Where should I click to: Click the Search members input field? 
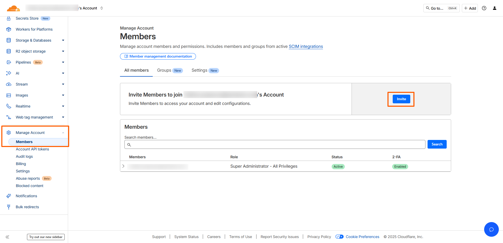[x=275, y=144]
